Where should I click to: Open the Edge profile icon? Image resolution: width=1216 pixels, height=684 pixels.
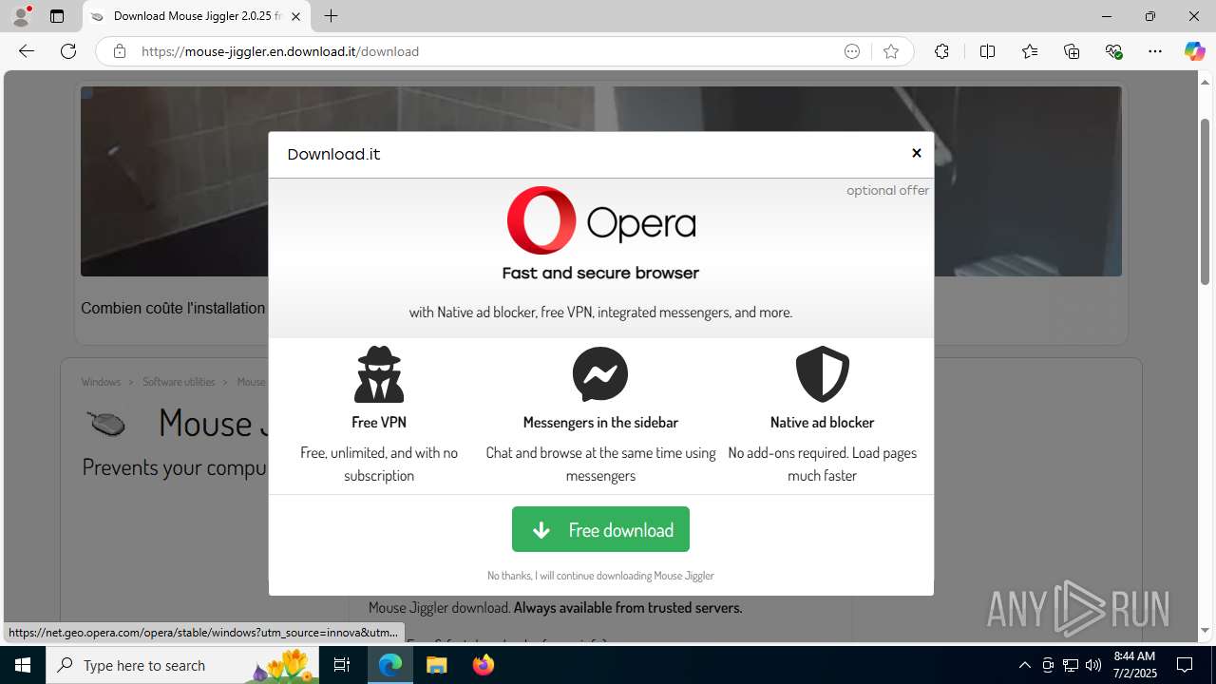click(21, 16)
